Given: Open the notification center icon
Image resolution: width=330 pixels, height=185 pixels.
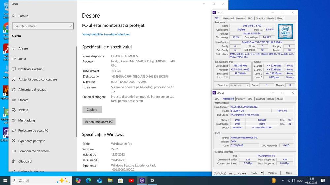Looking at the screenshot, I should pyautogui.click(x=323, y=181).
